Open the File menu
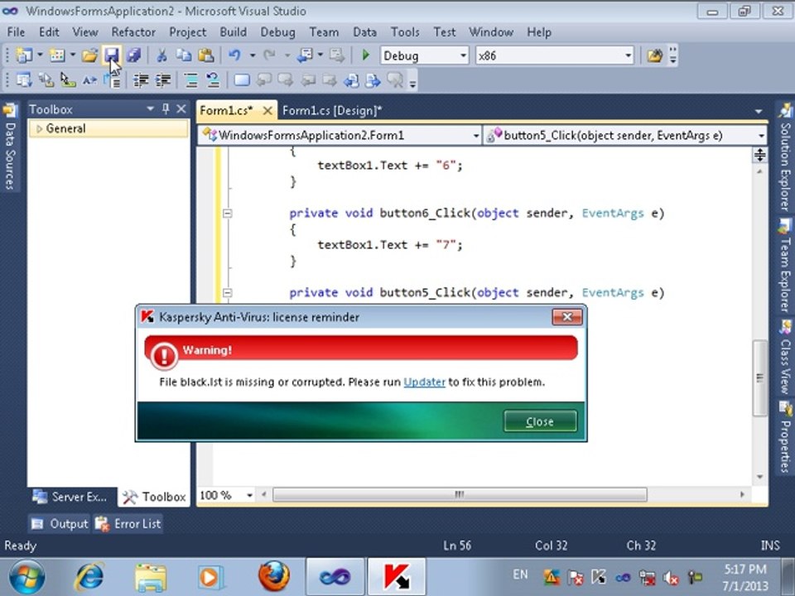 coord(17,32)
